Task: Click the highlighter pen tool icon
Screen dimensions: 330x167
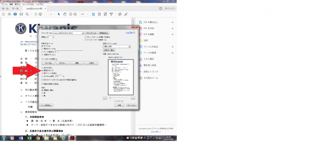Action: coord(126,14)
